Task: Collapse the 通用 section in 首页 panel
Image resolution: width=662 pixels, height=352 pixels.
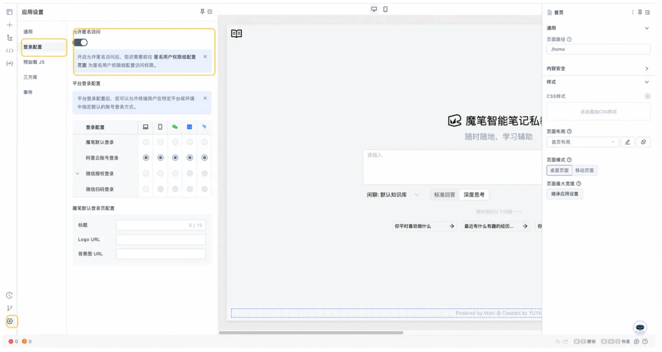Action: pos(647,28)
